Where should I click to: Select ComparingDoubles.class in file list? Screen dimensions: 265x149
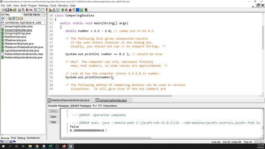pyautogui.click(x=18, y=26)
